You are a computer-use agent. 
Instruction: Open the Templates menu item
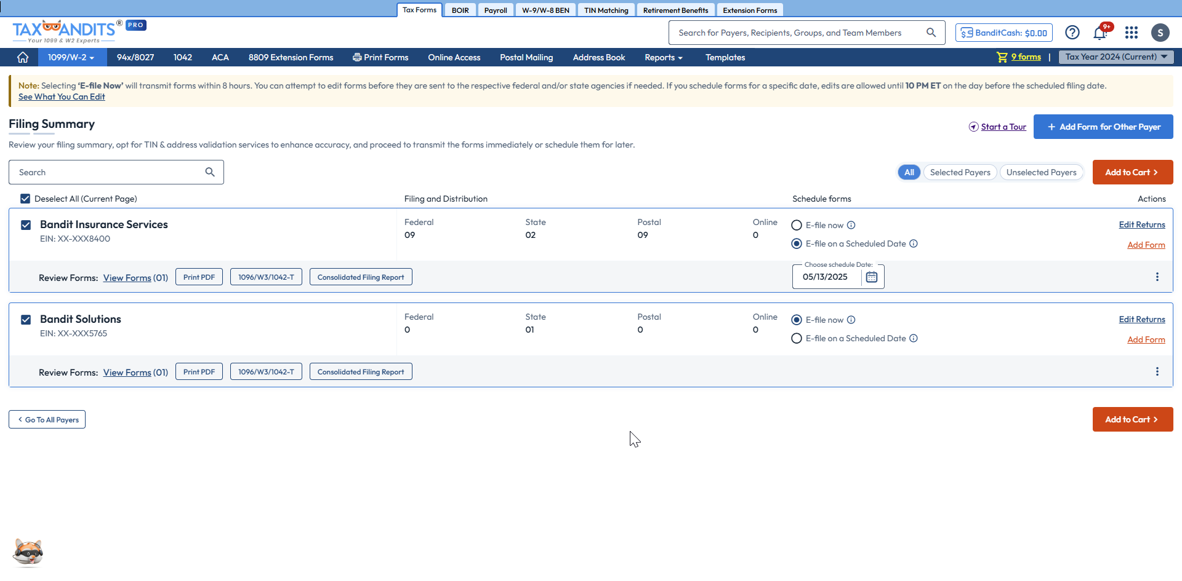click(x=725, y=57)
